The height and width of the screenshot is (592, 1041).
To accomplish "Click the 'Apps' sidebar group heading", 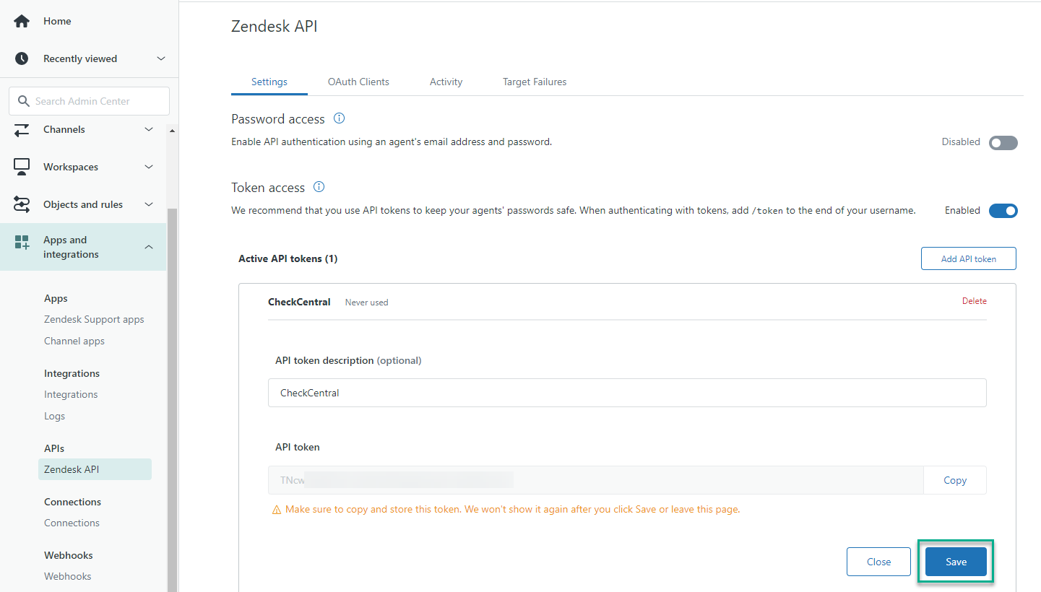I will point(56,299).
